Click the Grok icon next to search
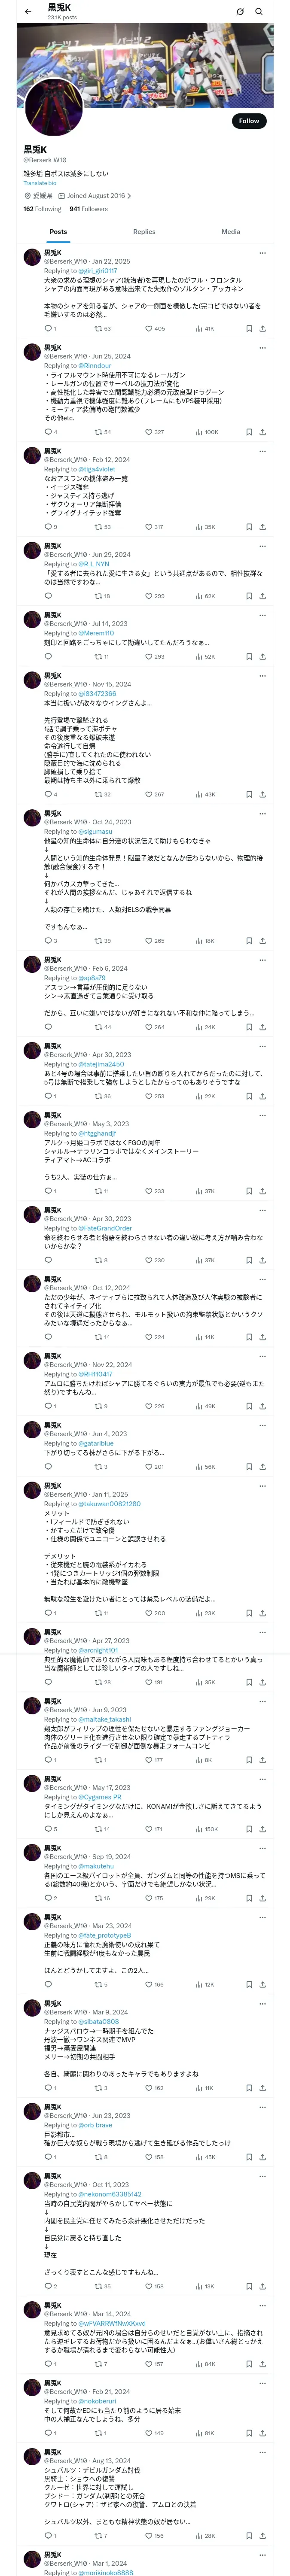 240,12
